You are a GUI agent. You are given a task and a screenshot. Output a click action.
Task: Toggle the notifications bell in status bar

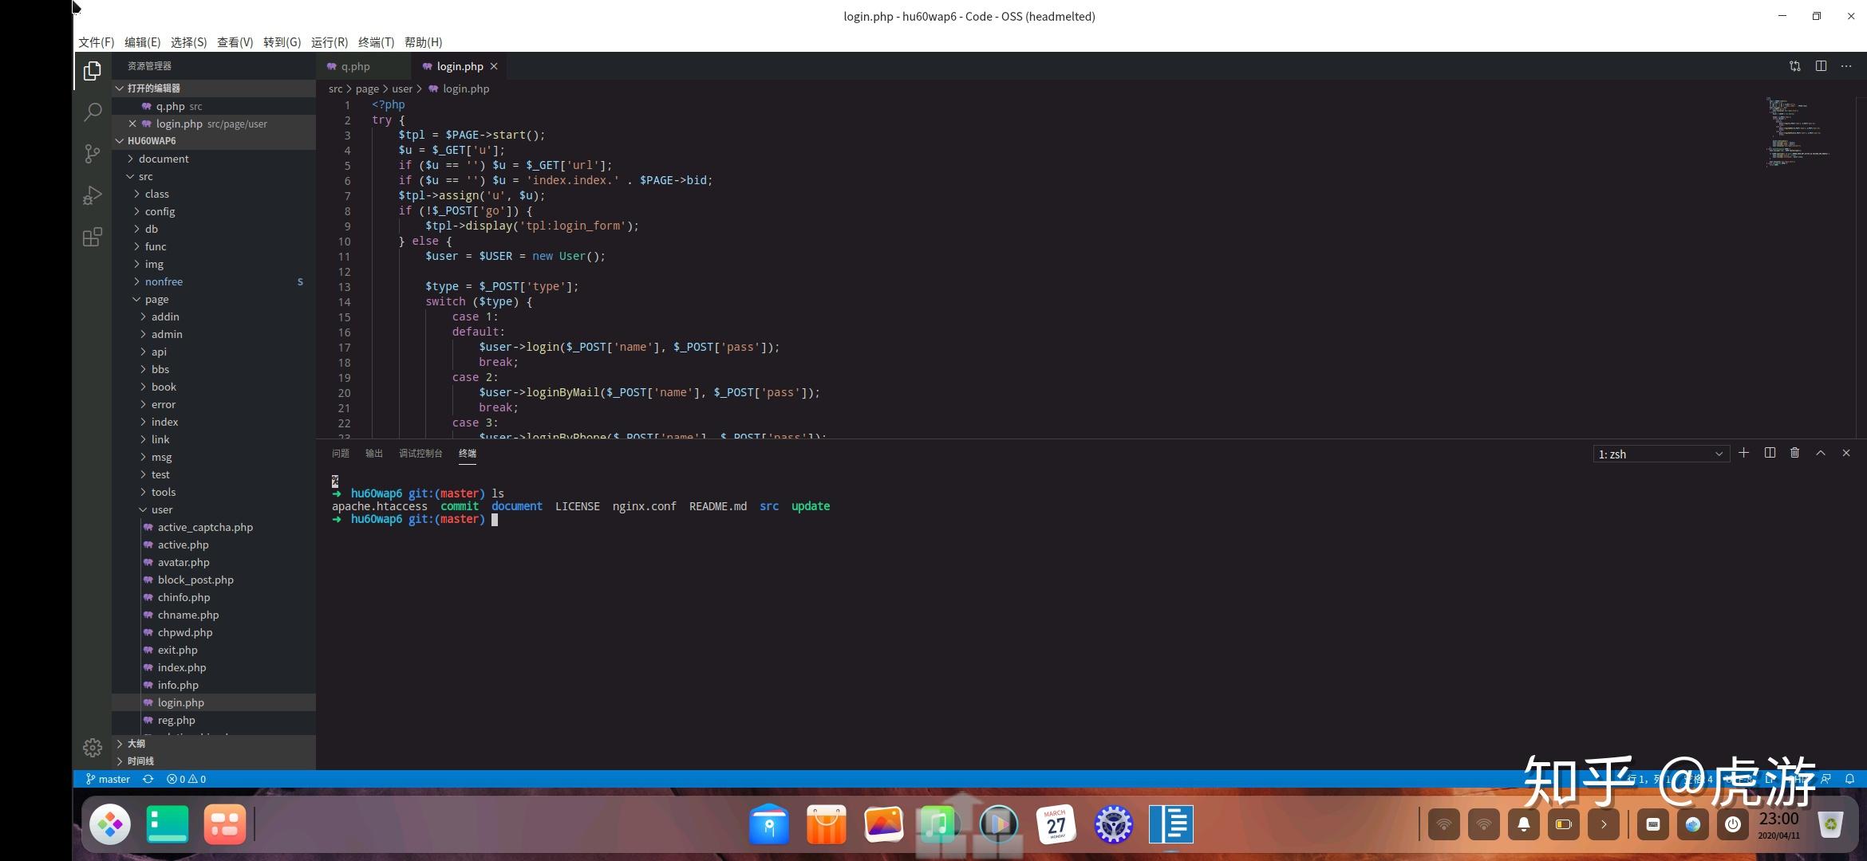click(1849, 779)
